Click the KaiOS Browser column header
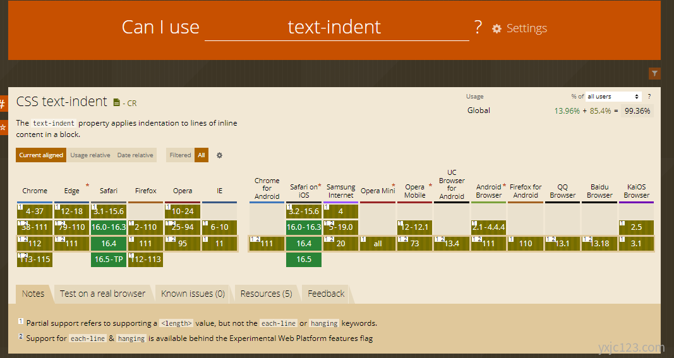Image resolution: width=674 pixels, height=358 pixels. (637, 191)
